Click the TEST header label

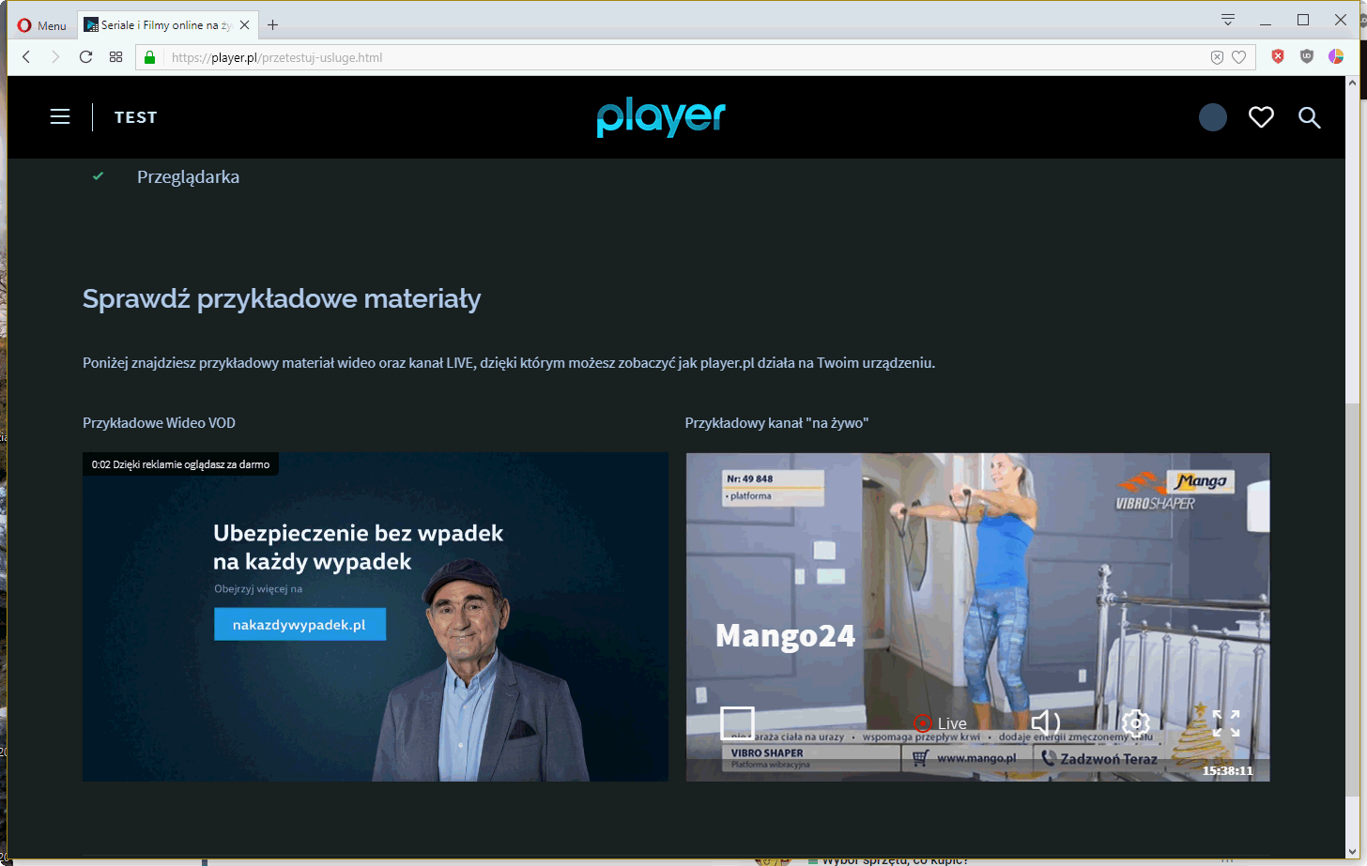(x=136, y=117)
